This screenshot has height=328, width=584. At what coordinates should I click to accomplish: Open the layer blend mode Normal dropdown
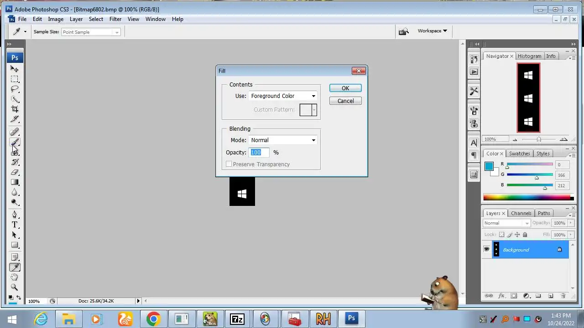pos(506,223)
